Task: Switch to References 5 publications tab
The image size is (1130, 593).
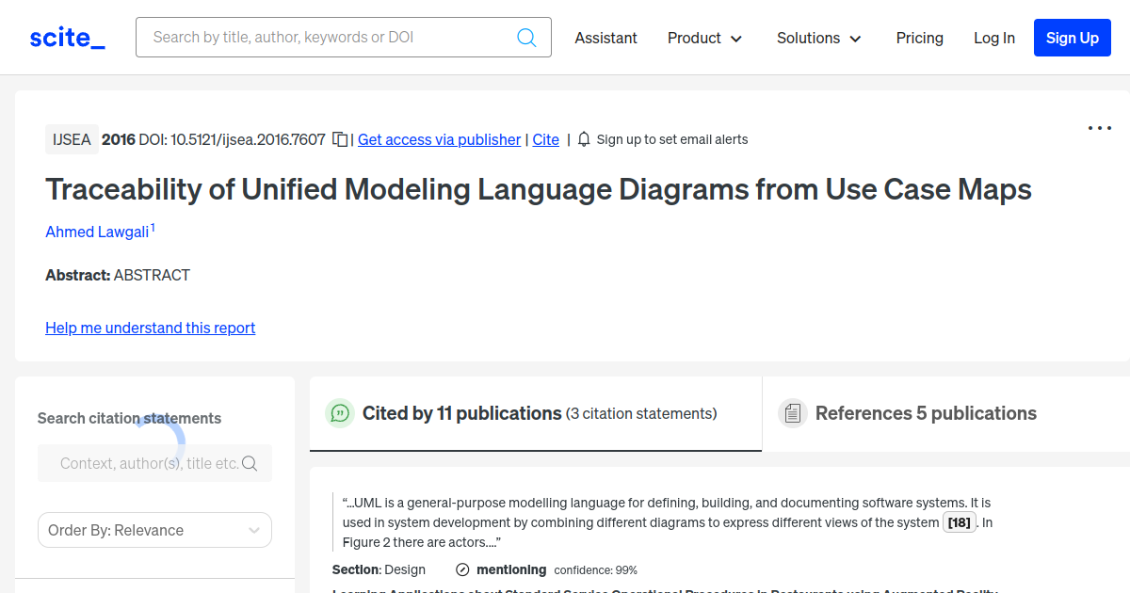Action: pos(925,413)
